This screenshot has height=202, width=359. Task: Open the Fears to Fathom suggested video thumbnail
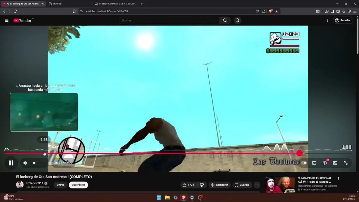[280, 185]
